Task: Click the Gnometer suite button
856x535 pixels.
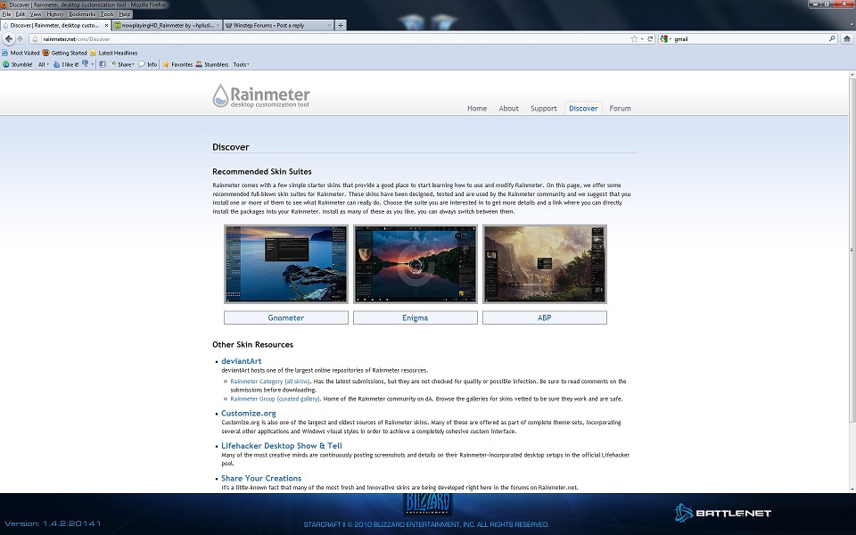Action: pyautogui.click(x=286, y=317)
